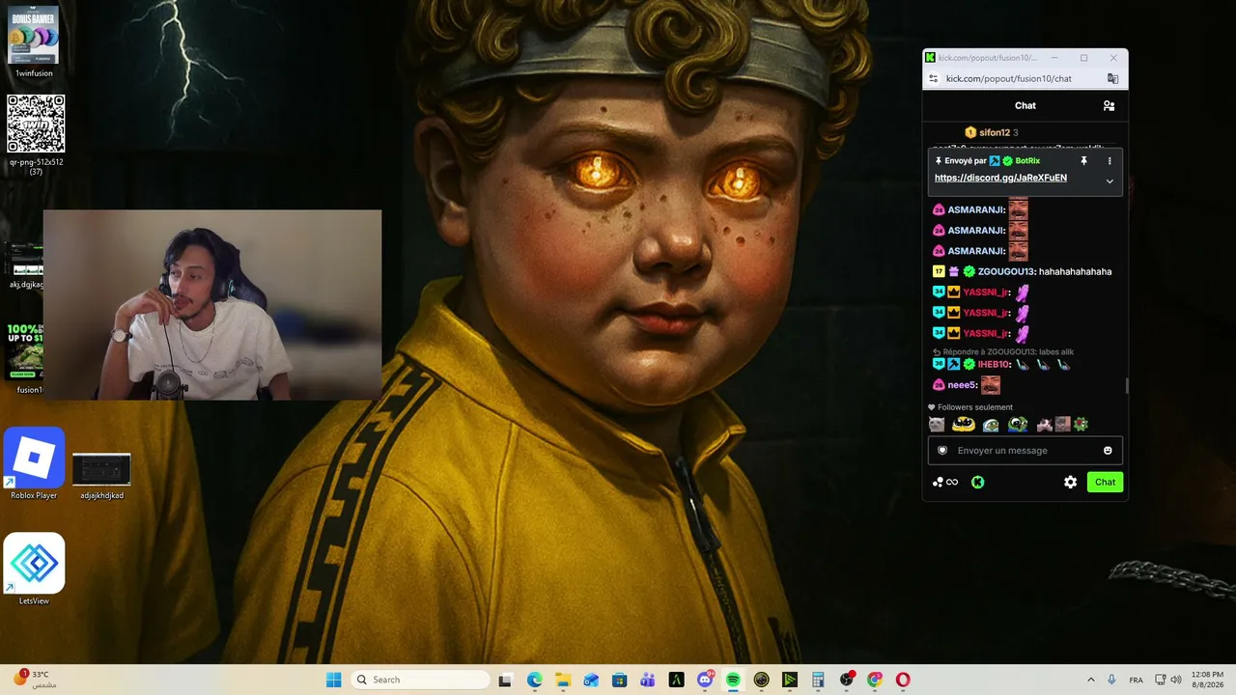This screenshot has height=695, width=1236.
Task: Pick the grey cat quick emote
Action: click(937, 425)
